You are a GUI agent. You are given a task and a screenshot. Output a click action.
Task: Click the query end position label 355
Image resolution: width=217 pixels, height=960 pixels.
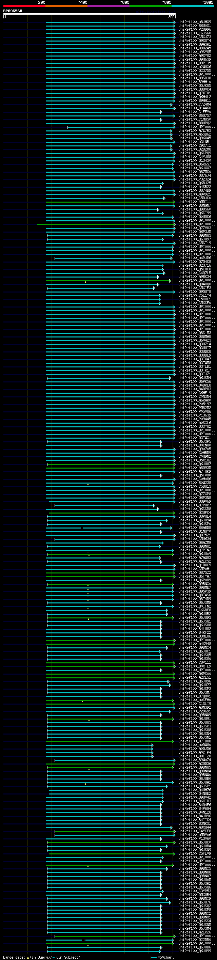[x=171, y=17]
